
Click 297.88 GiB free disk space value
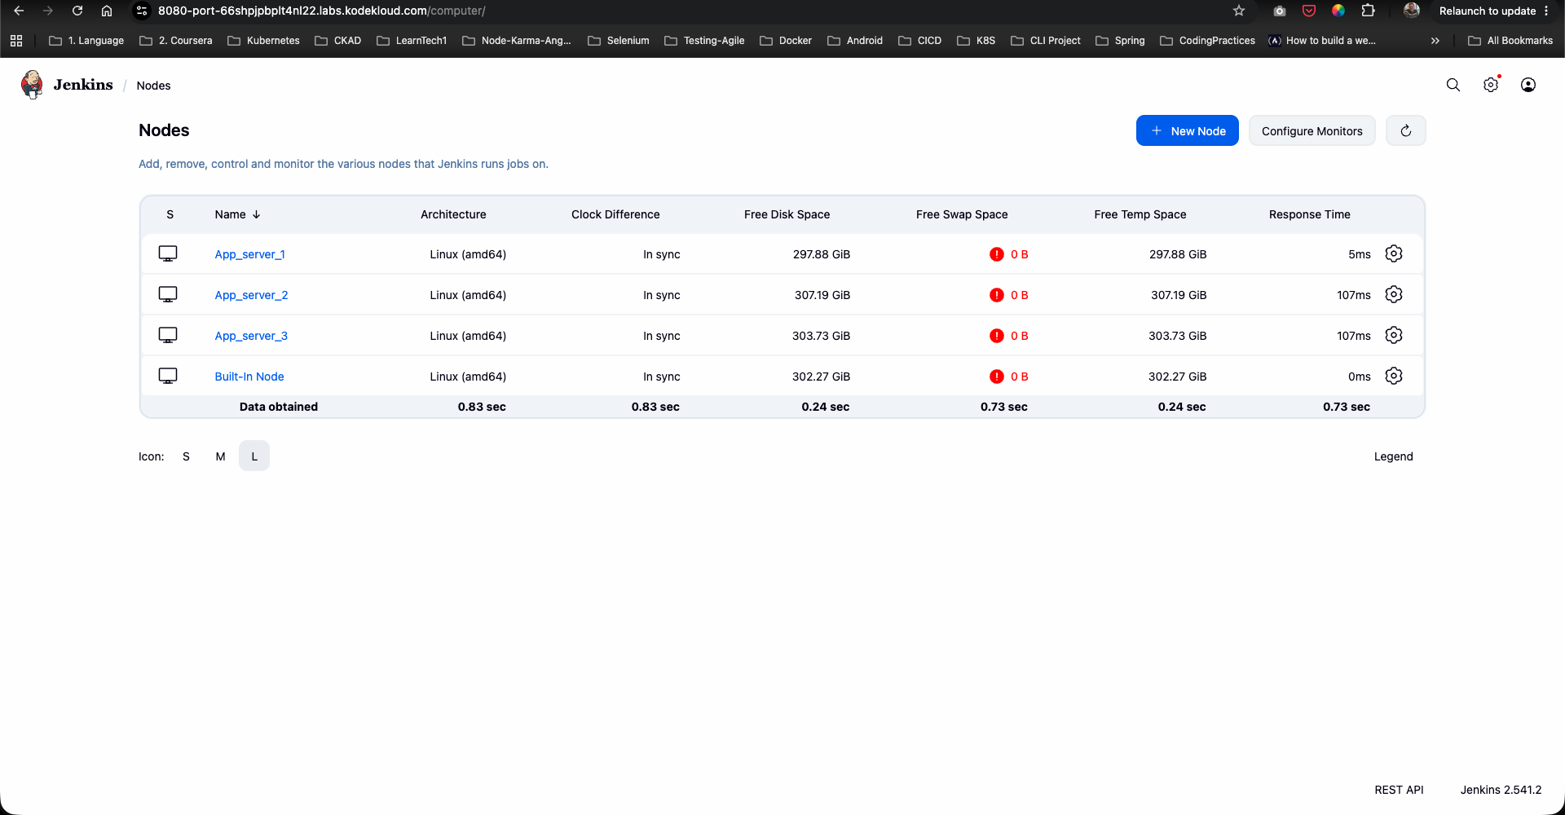(821, 254)
